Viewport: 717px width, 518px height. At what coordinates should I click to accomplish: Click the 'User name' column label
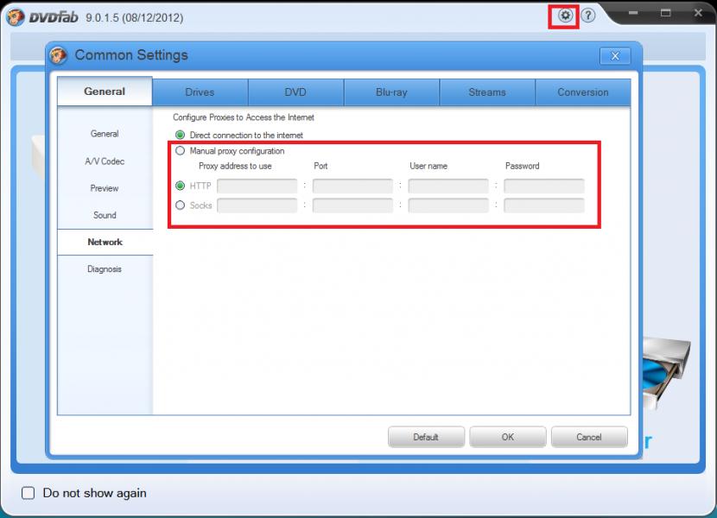pyautogui.click(x=428, y=166)
